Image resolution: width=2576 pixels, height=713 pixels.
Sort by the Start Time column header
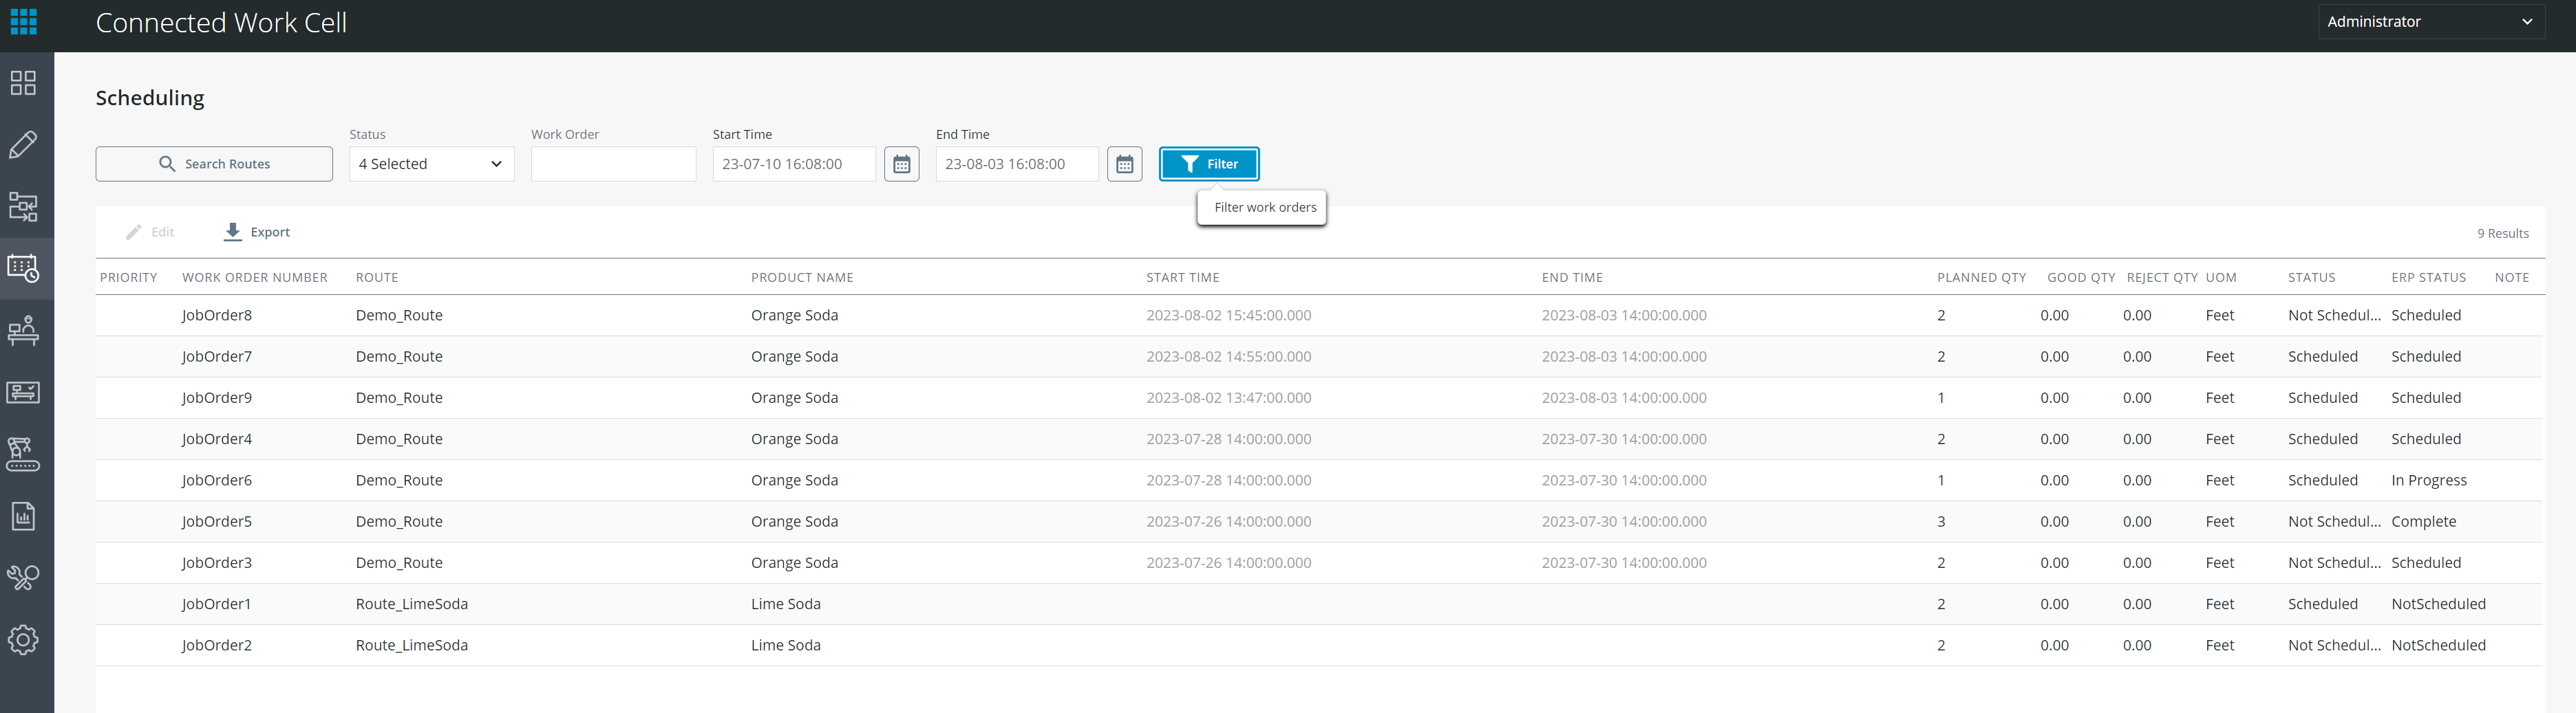coord(1182,278)
